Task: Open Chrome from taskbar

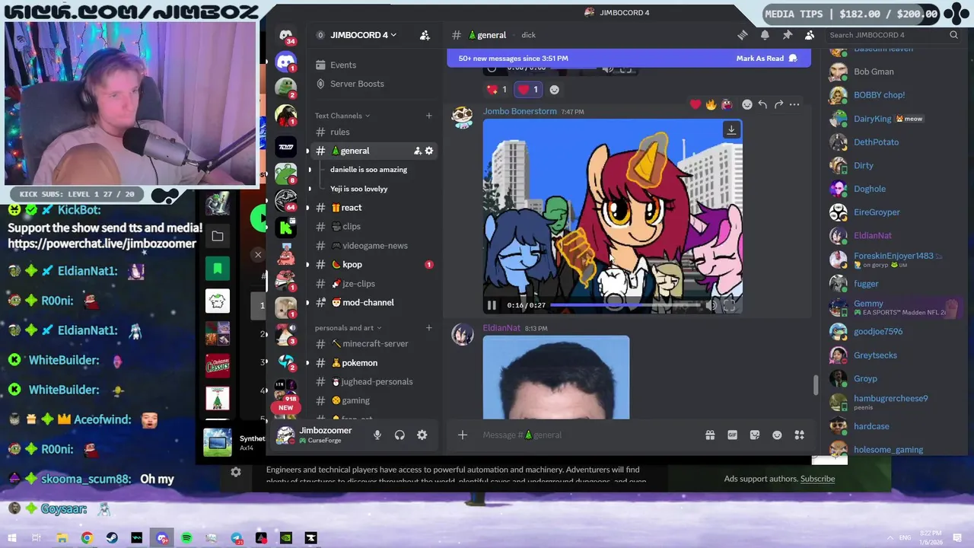Action: pos(87,538)
